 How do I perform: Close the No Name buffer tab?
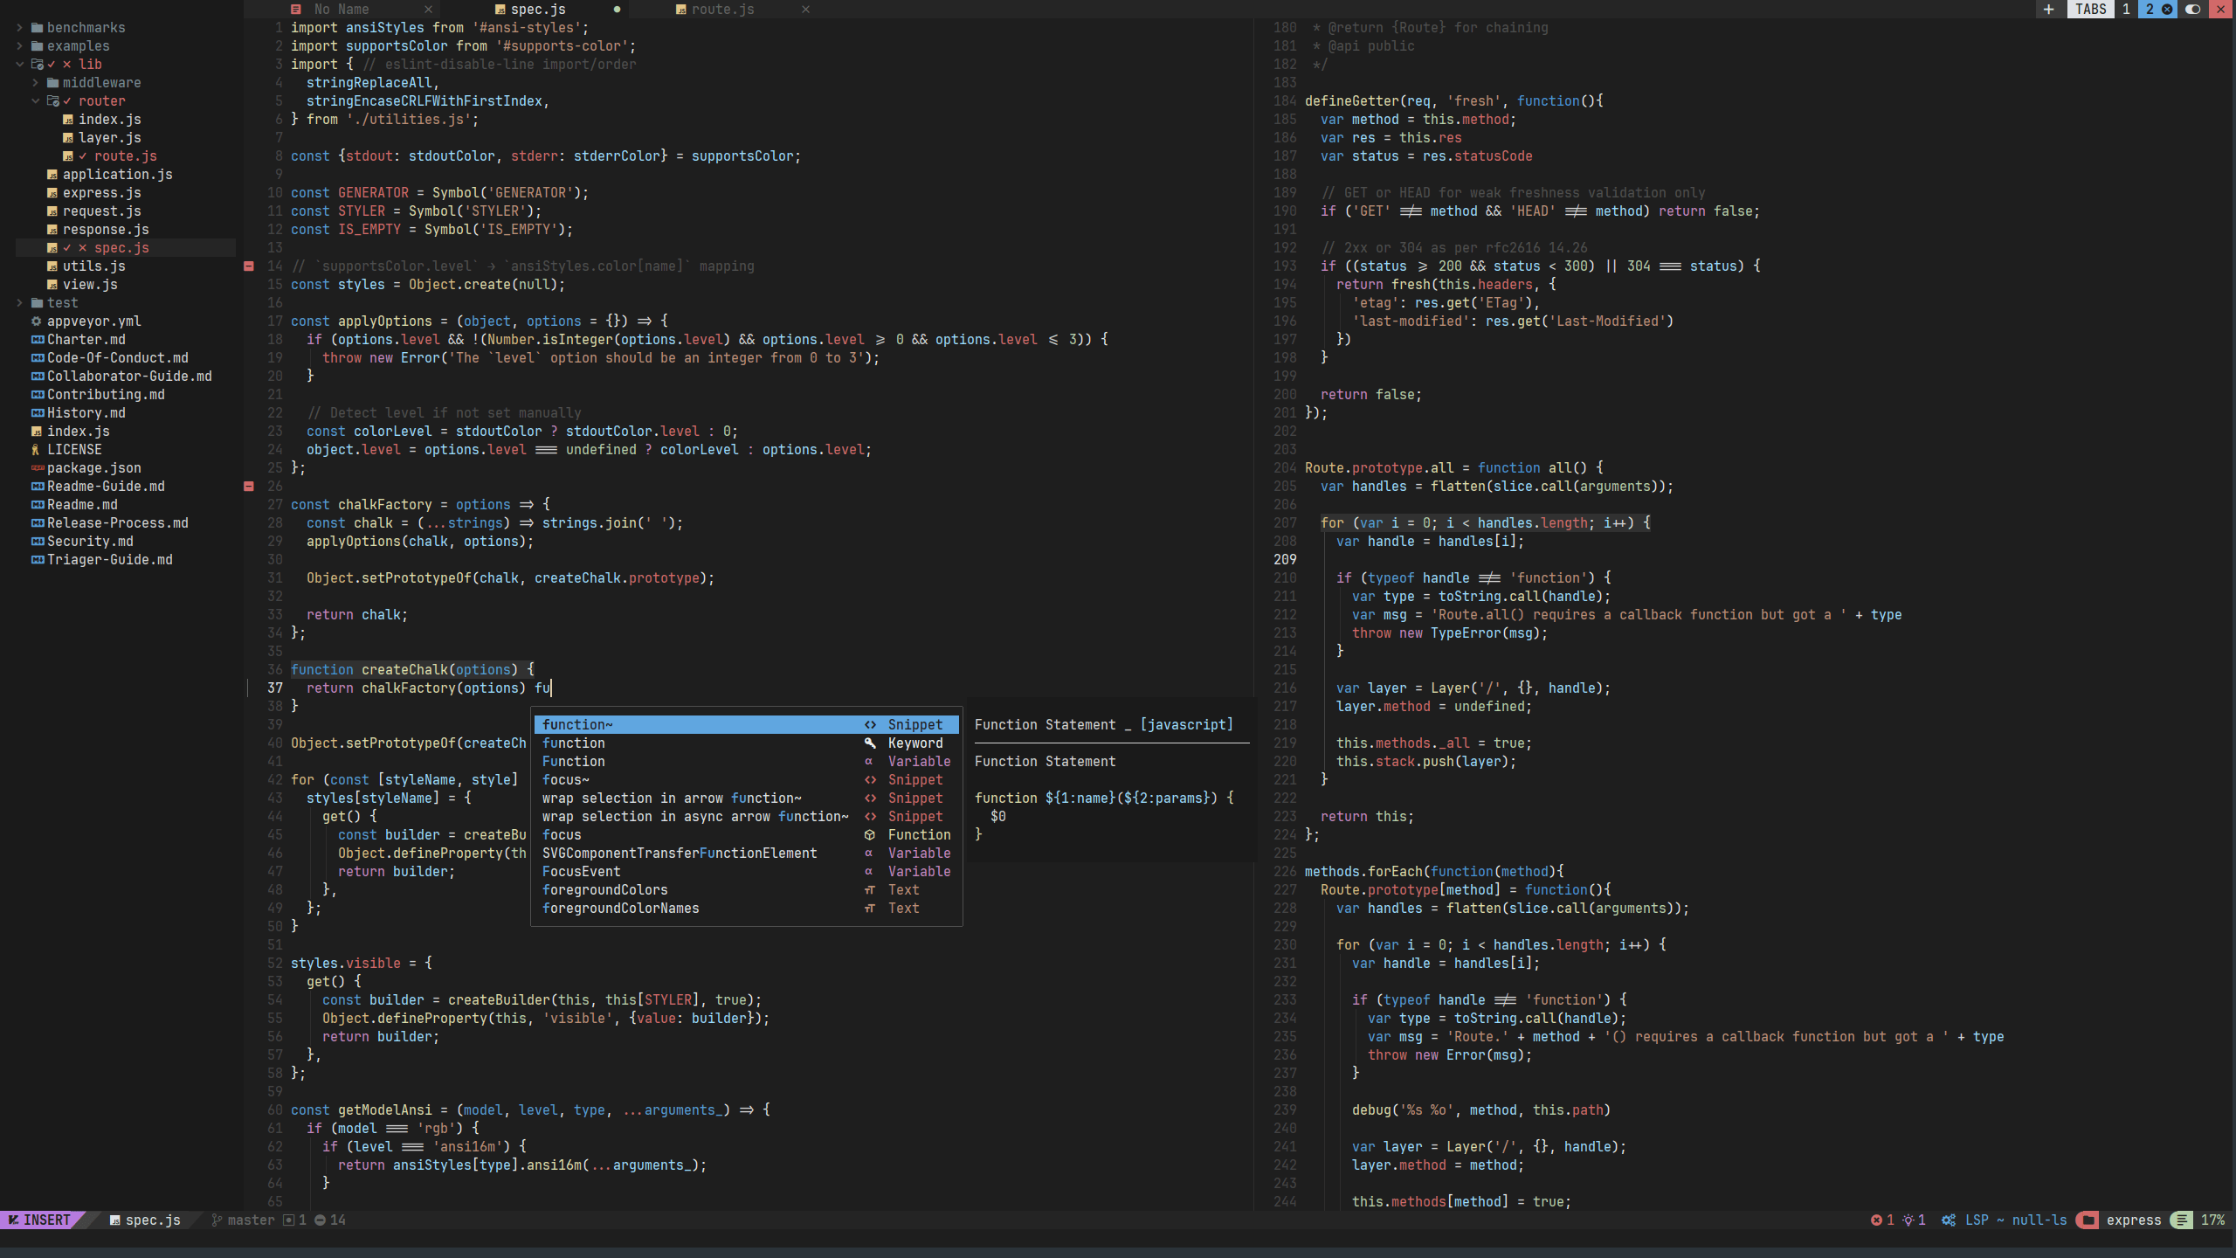tap(428, 9)
